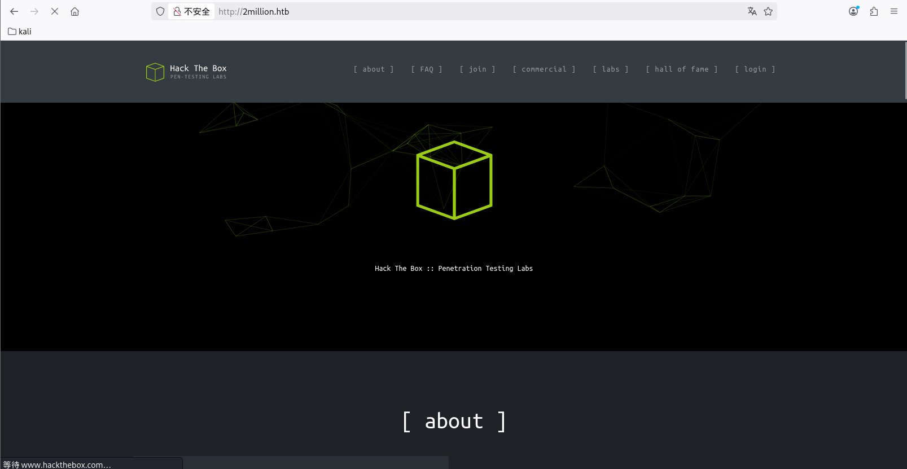This screenshot has height=469, width=907.
Task: Open tracking protection shield icon
Action: (160, 11)
